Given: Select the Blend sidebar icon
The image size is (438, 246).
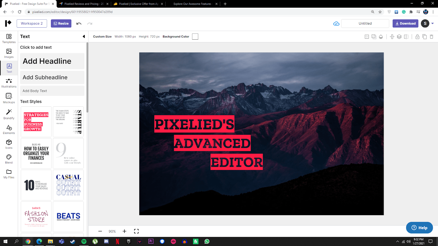Looking at the screenshot, I should [8, 159].
